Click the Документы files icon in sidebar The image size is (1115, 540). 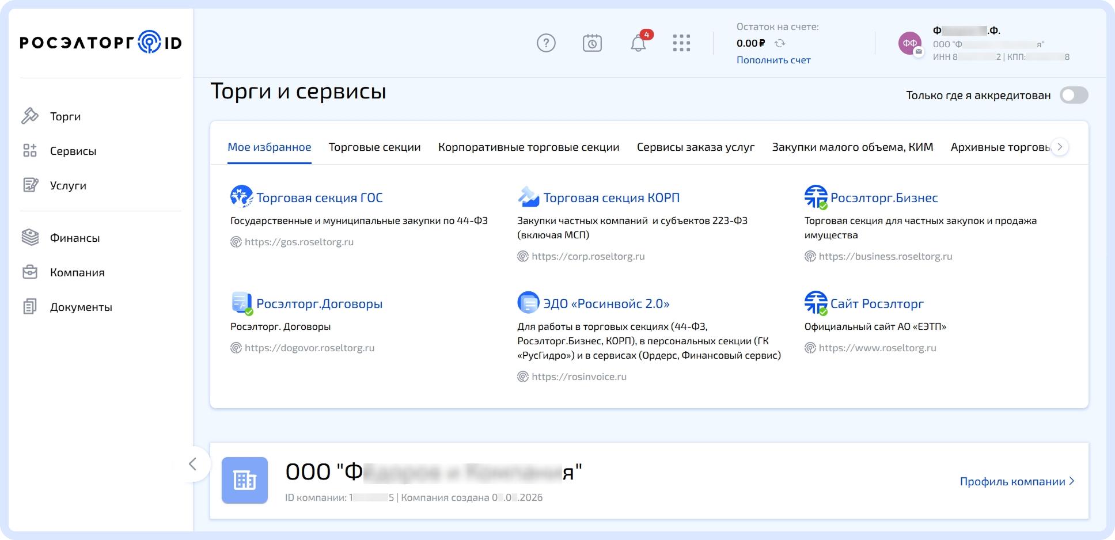pos(30,307)
